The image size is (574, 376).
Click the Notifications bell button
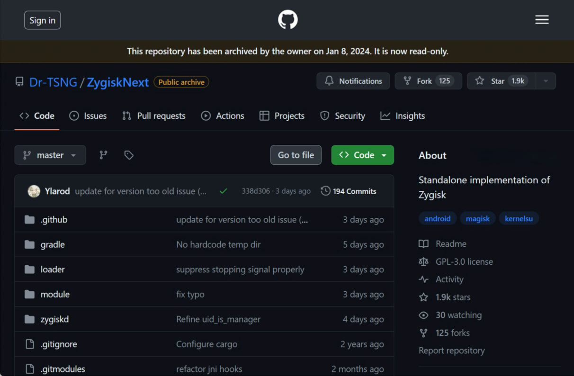353,81
